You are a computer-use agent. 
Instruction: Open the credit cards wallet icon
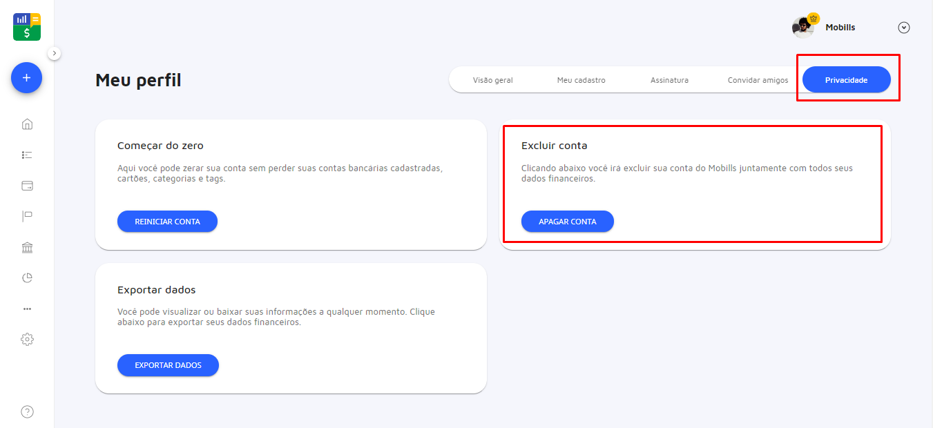click(27, 186)
